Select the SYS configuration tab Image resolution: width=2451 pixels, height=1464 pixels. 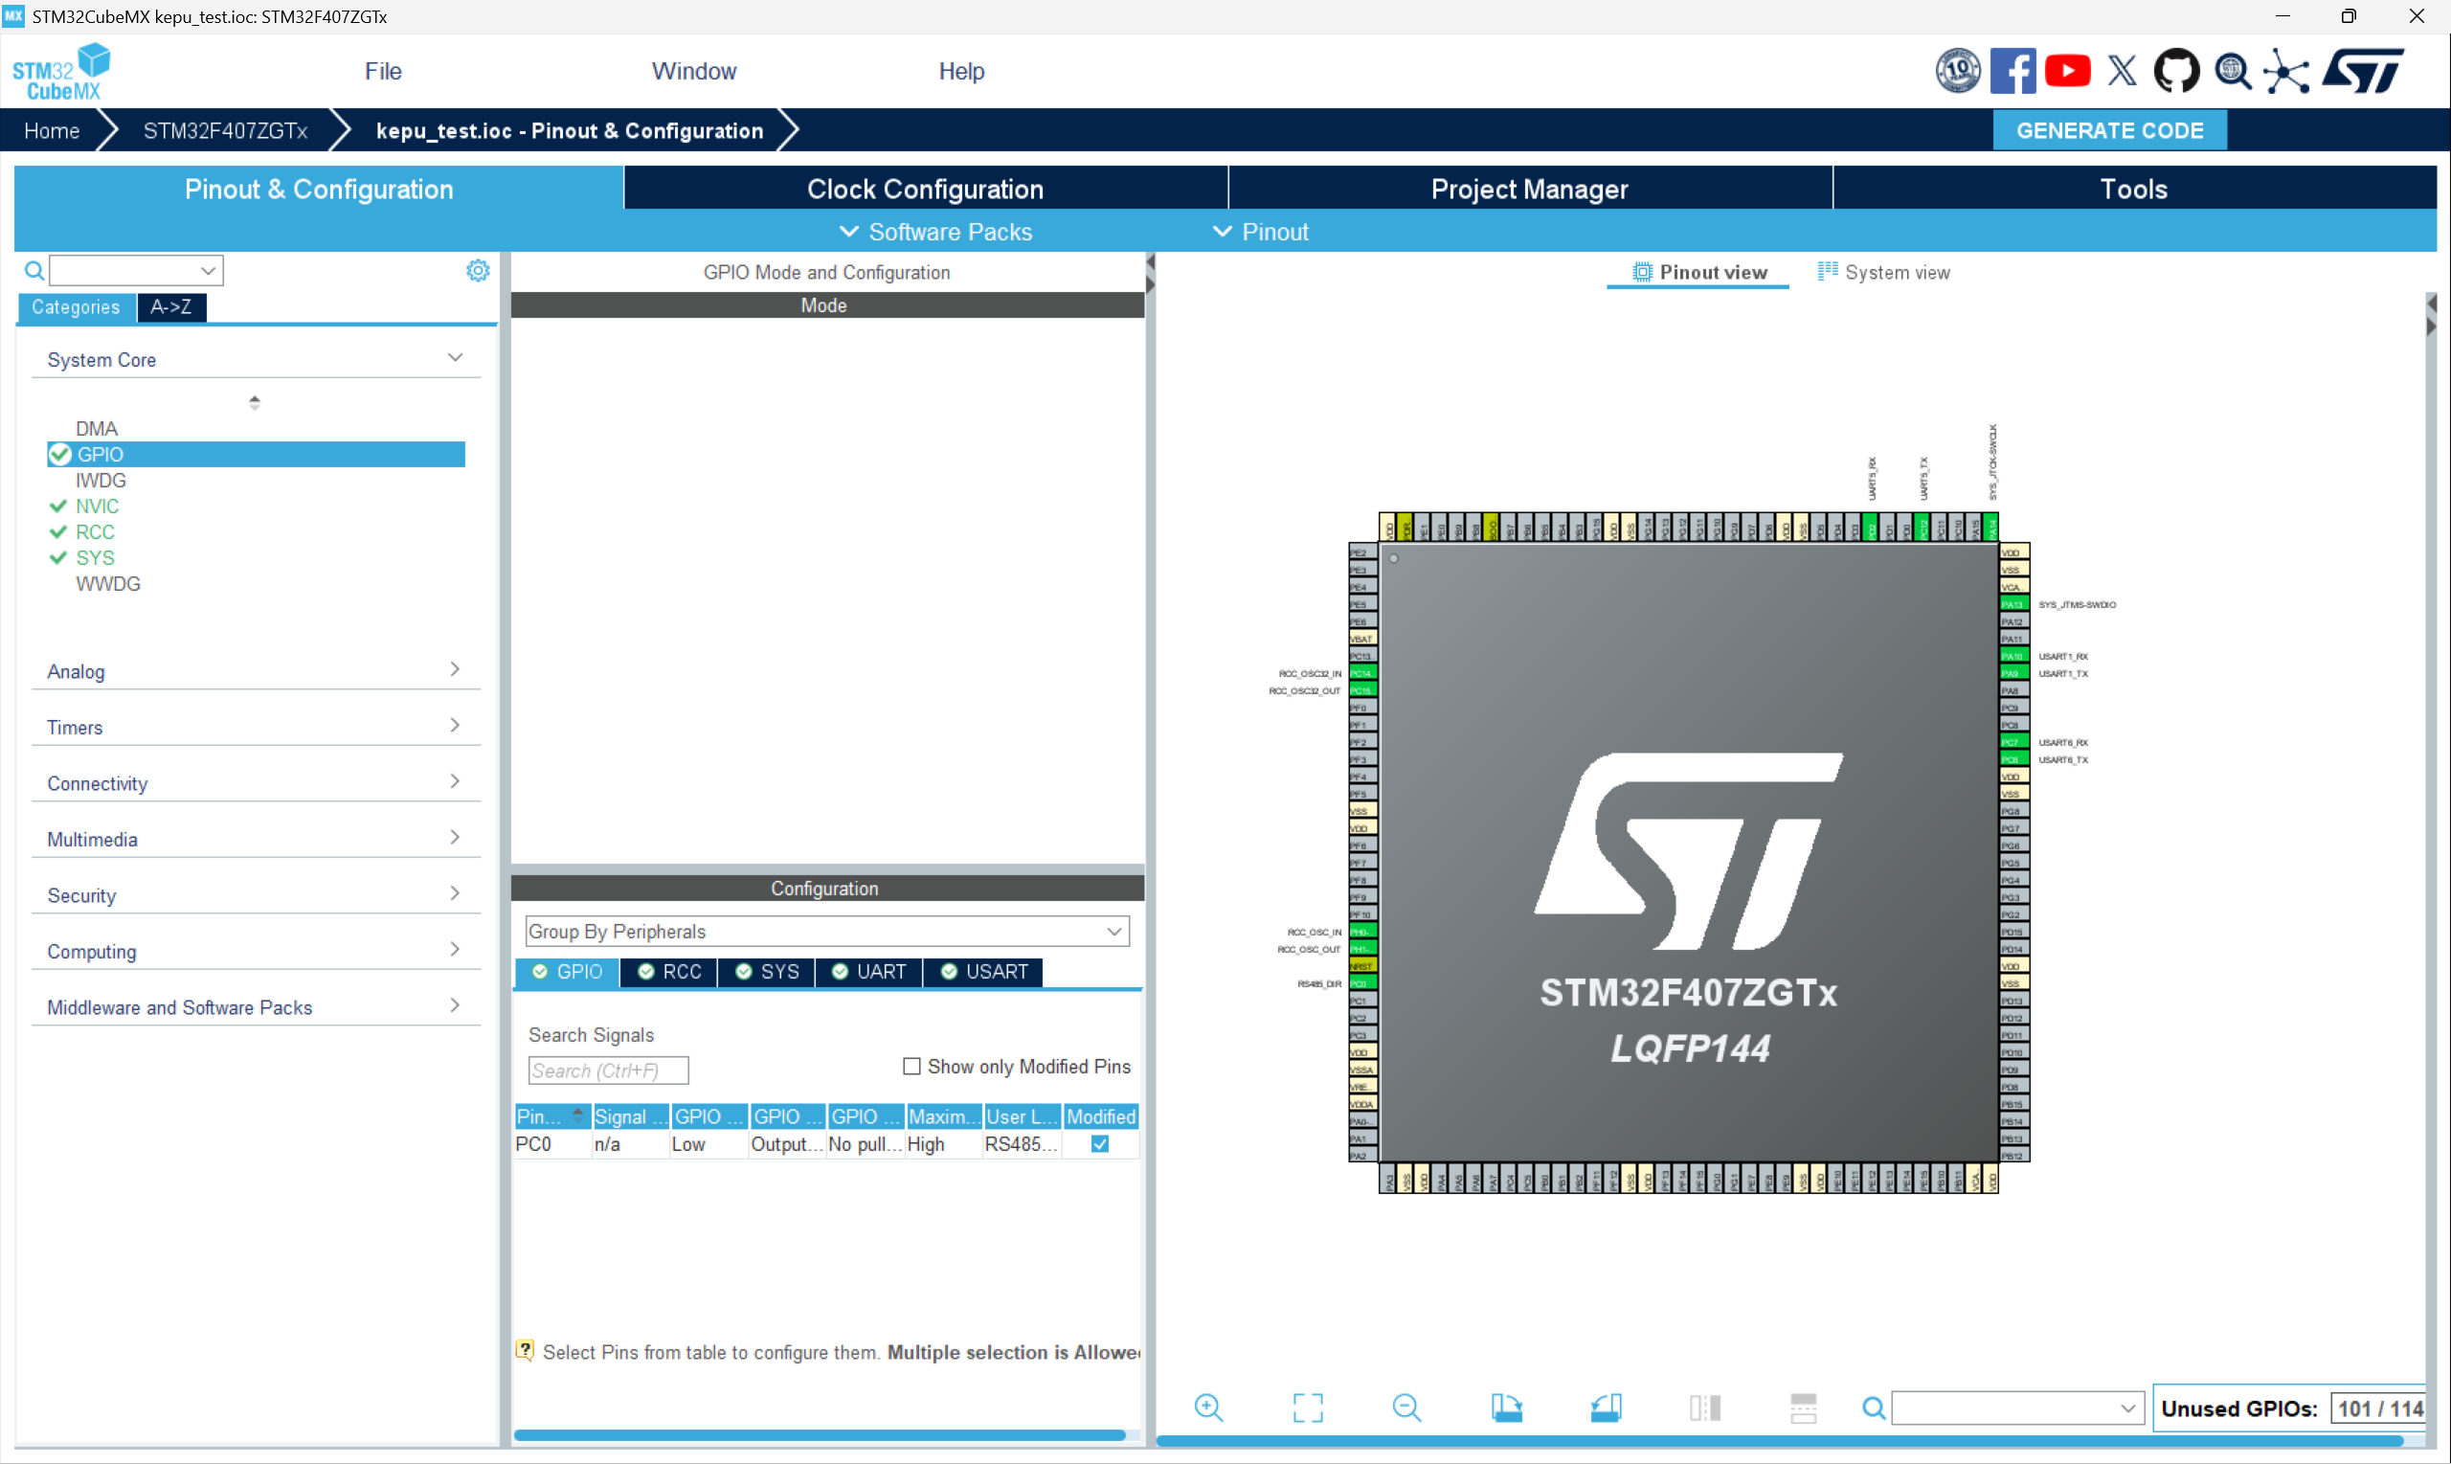pos(767,972)
